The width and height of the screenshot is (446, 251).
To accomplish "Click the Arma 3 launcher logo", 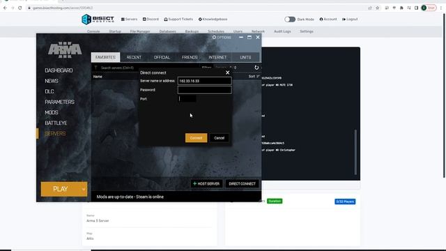I will [65, 50].
